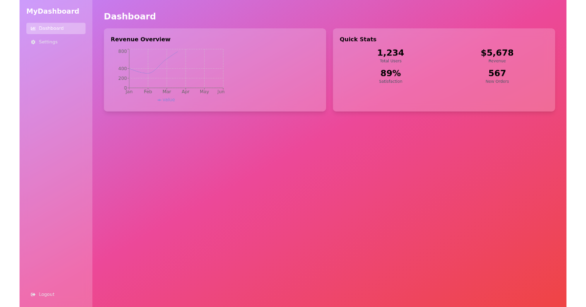The image size is (586, 307).
Task: Click the Logout option at the sidebar bottom
Action: point(46,294)
